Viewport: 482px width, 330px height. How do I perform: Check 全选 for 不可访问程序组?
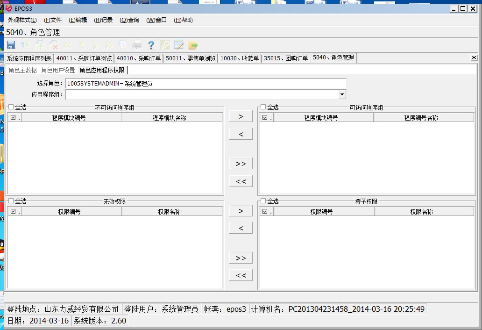pos(11,108)
